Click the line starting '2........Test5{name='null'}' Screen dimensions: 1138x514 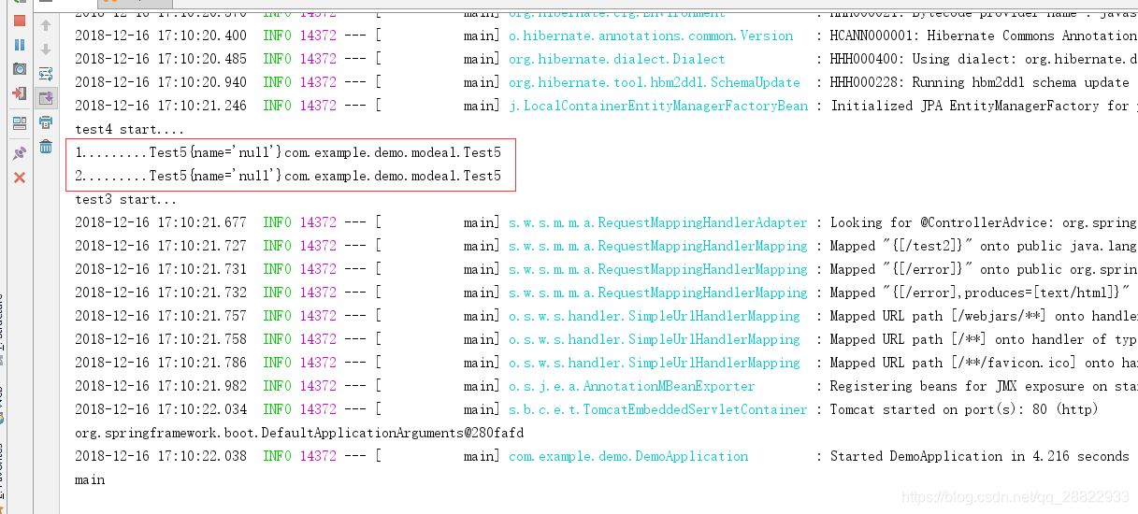pyautogui.click(x=288, y=176)
